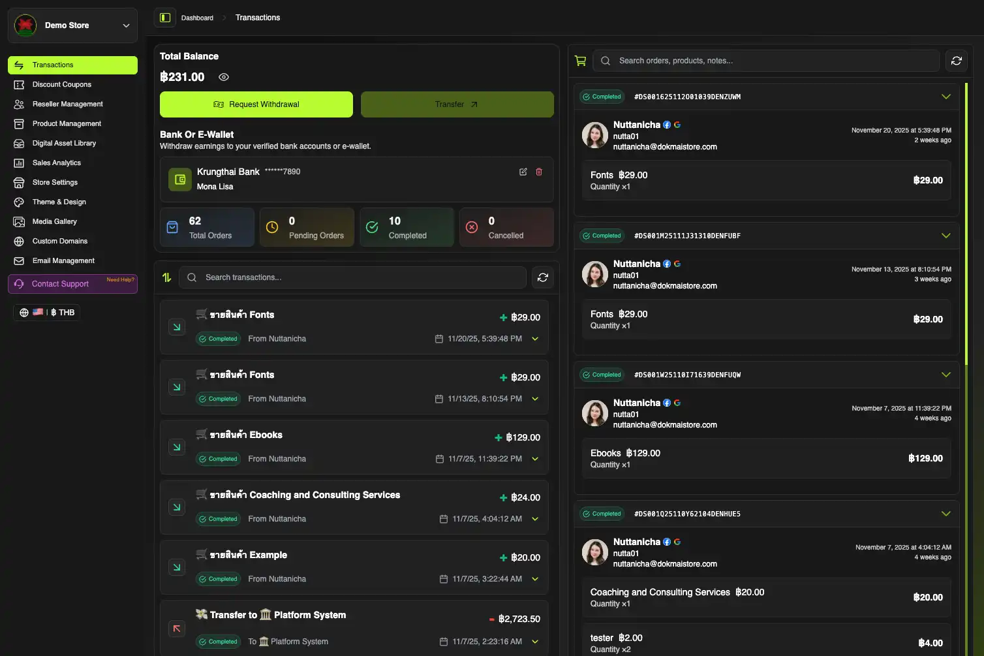984x656 pixels.
Task: Refresh the orders list
Action: click(956, 61)
